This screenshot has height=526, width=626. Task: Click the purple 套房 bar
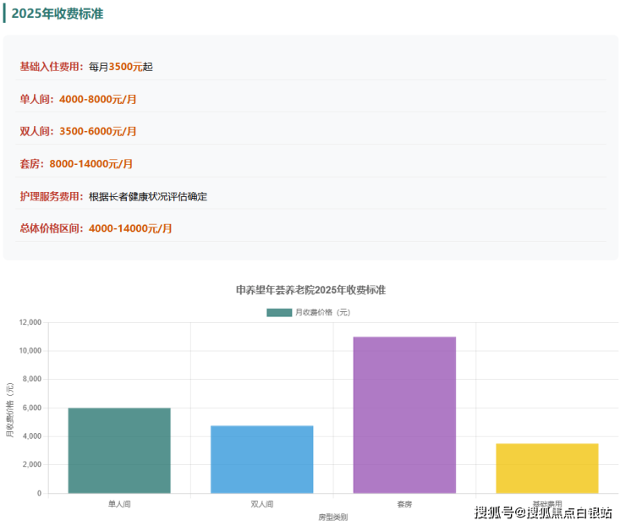point(404,414)
